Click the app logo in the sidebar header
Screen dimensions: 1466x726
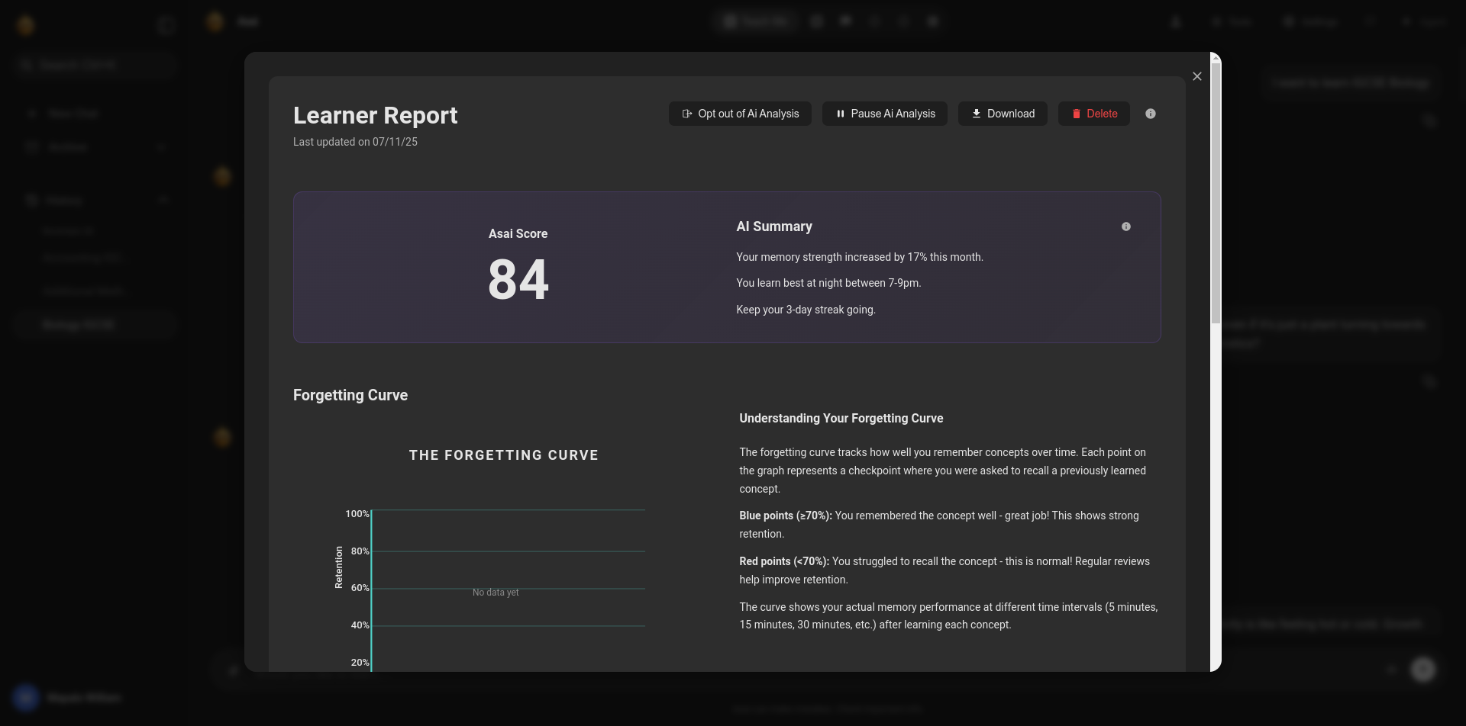(x=26, y=25)
